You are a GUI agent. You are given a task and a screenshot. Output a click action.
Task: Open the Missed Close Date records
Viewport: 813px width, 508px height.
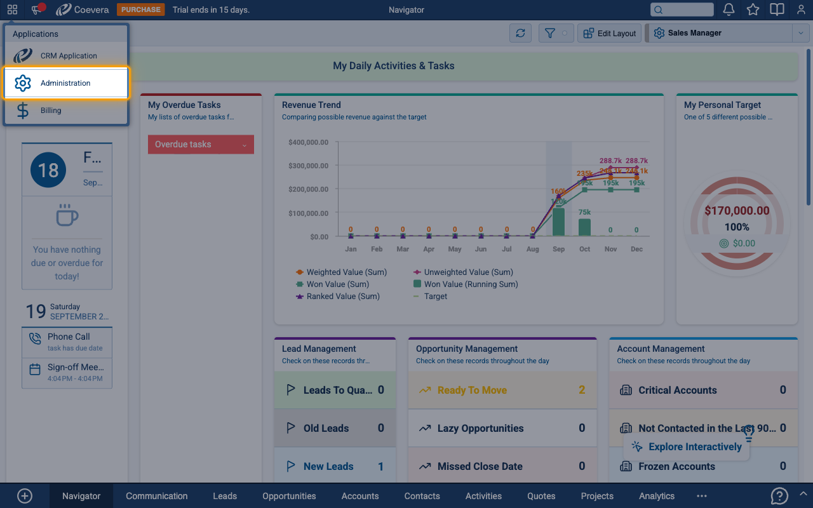click(x=502, y=466)
